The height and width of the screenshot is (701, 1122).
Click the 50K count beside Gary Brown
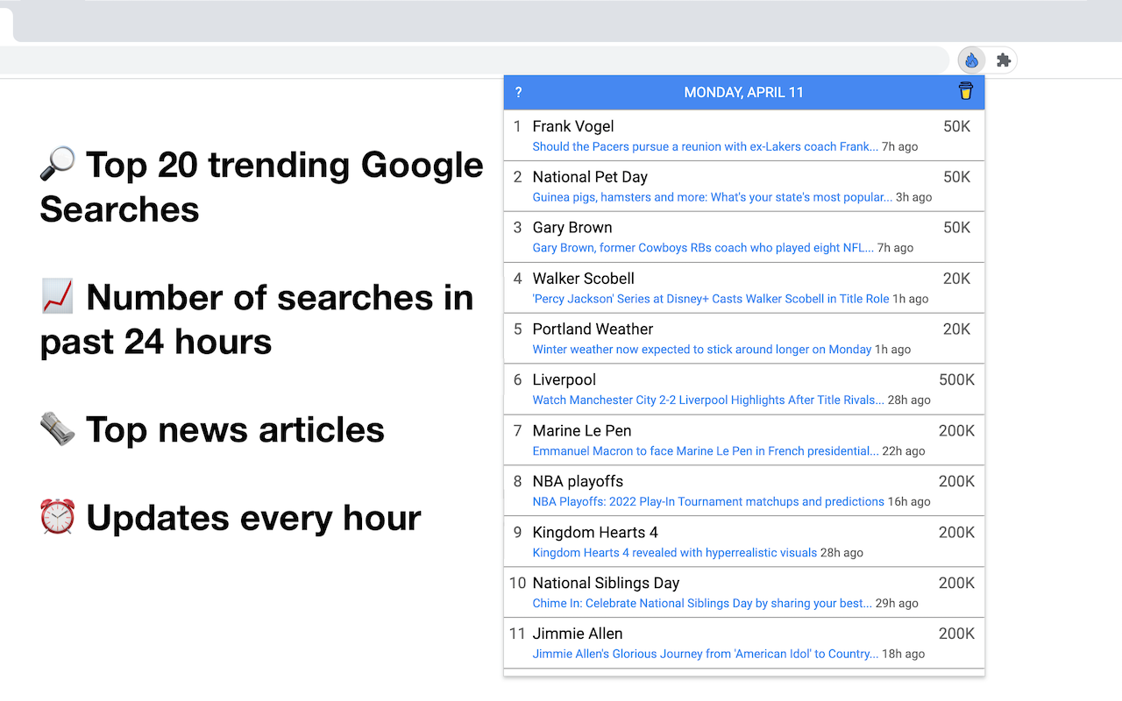coord(957,228)
